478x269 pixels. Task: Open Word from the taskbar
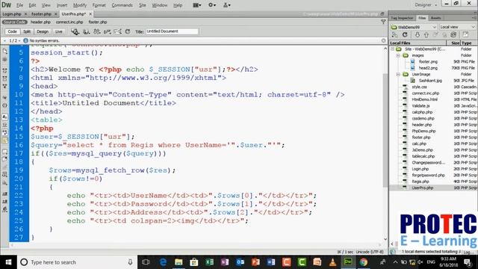(x=271, y=262)
